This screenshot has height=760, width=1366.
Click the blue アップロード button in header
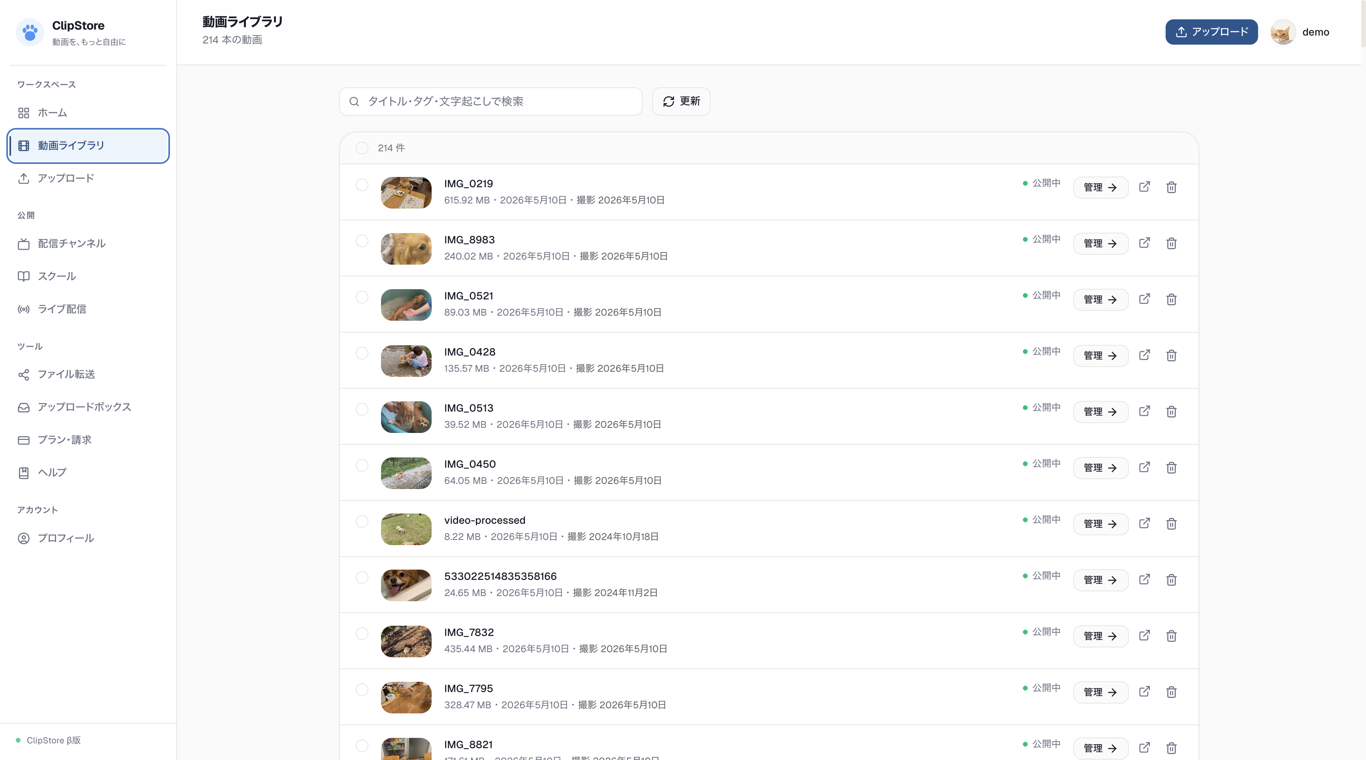click(x=1211, y=32)
